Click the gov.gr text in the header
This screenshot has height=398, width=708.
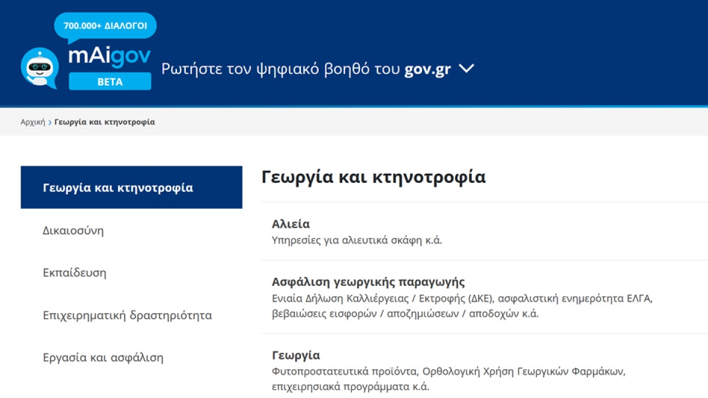pyautogui.click(x=426, y=68)
